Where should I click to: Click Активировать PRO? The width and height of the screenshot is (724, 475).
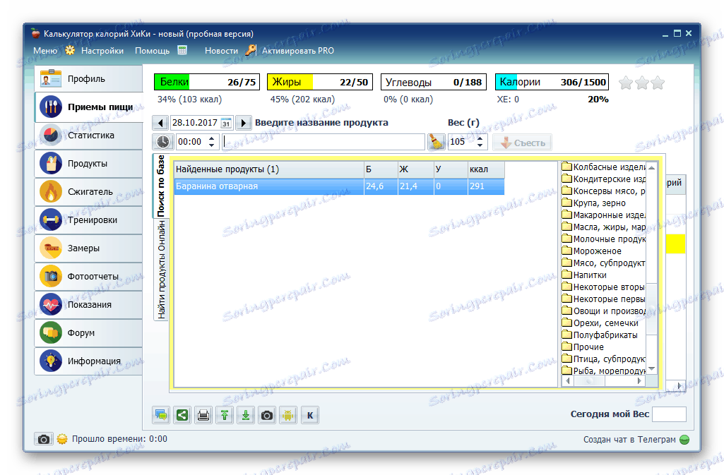pos(298,51)
